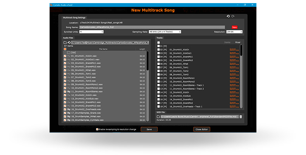The height and width of the screenshot is (155, 306).
Task: Select the Audio Files tab
Action: tap(68, 38)
